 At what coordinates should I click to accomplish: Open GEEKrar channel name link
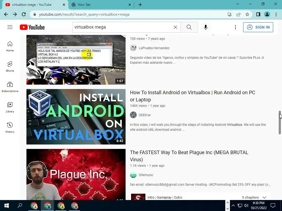pyautogui.click(x=145, y=115)
